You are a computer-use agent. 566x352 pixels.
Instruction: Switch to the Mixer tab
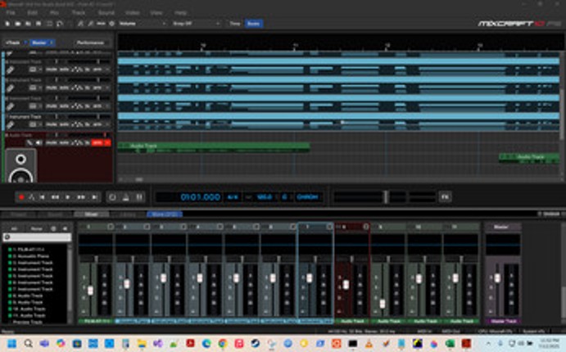click(90, 214)
